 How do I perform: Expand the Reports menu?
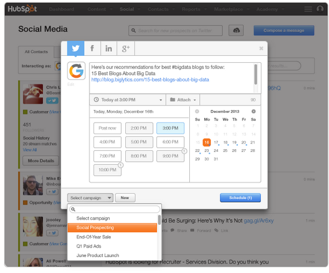[x=195, y=9]
